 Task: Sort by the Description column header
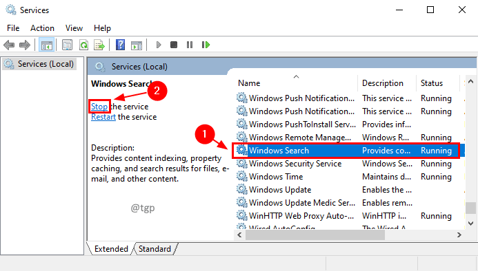[383, 83]
